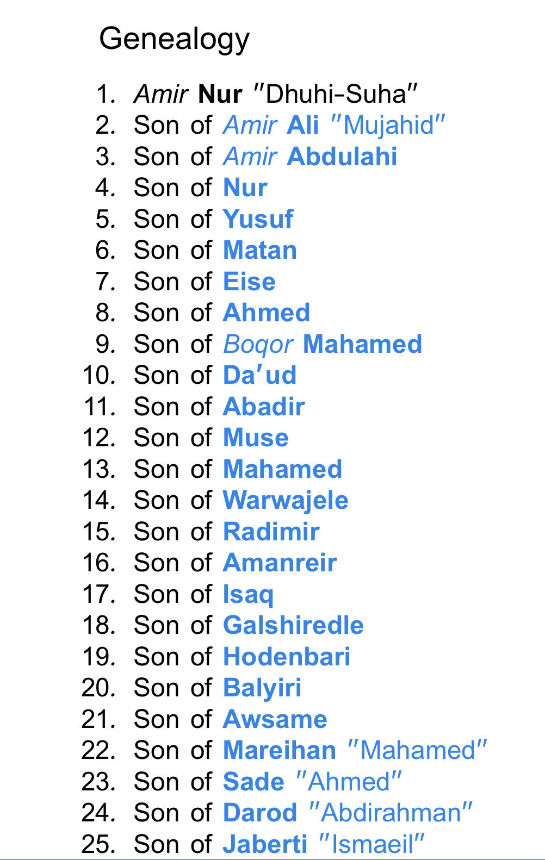Select the Da'ud link

259,376
